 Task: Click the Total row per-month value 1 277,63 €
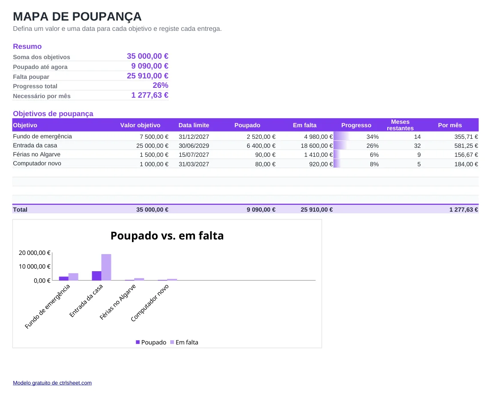tap(464, 209)
